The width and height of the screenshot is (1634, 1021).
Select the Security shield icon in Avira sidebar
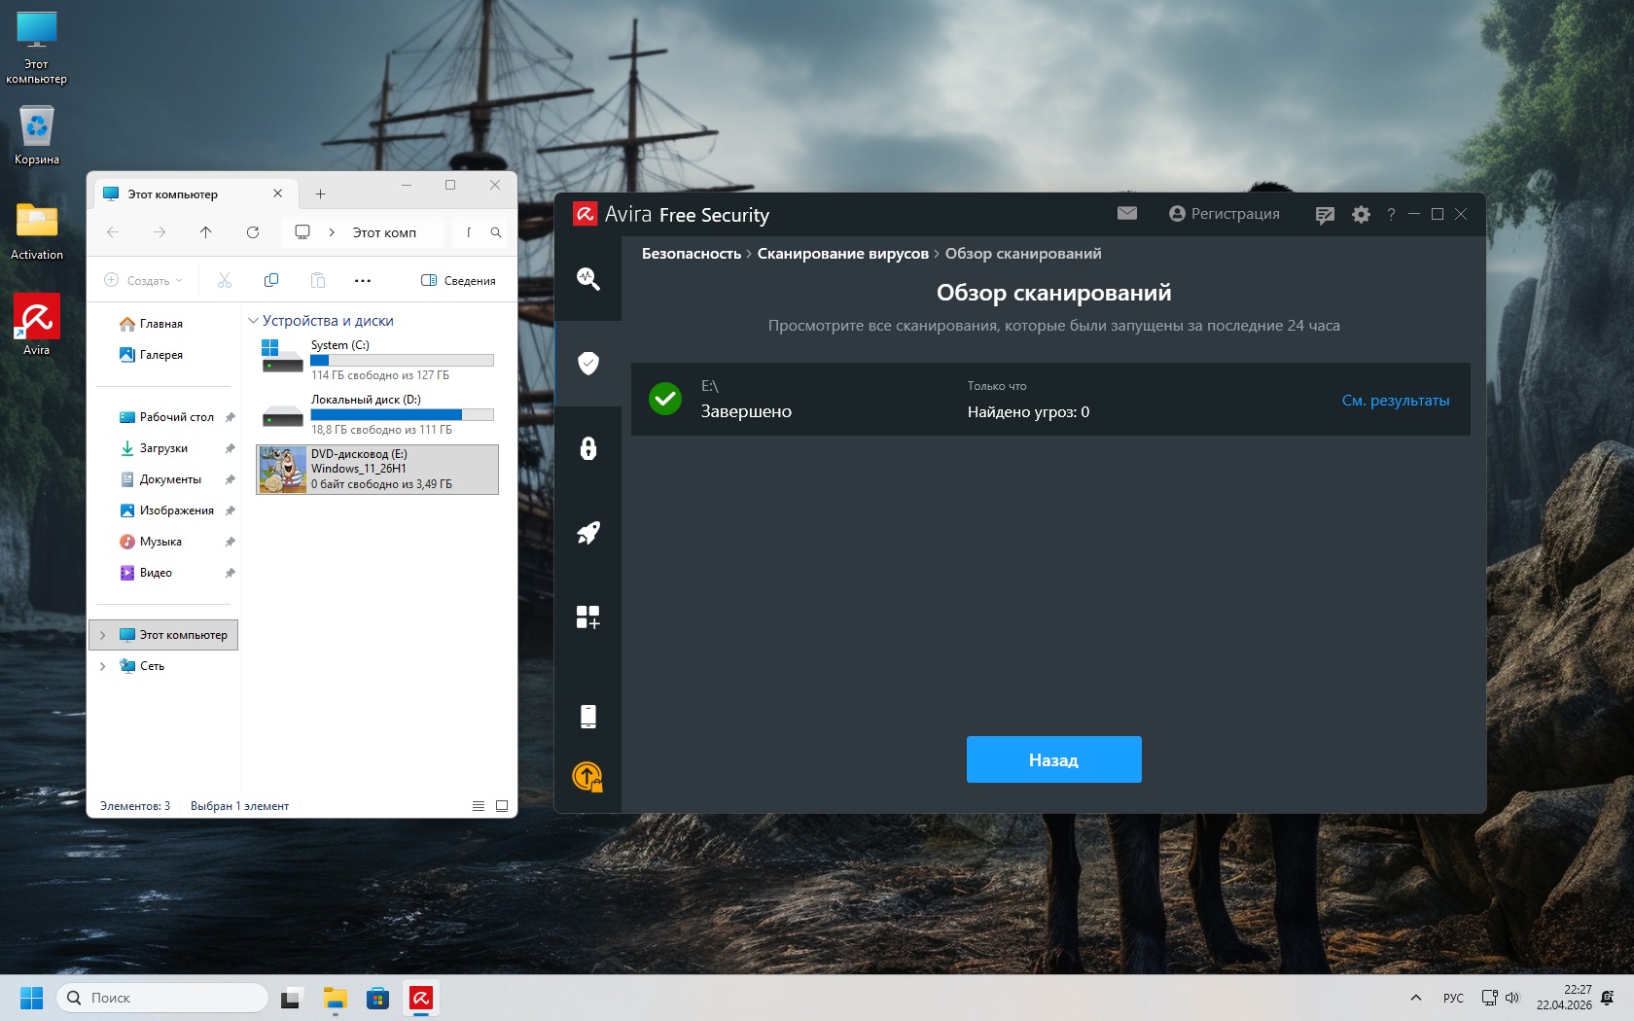[587, 364]
